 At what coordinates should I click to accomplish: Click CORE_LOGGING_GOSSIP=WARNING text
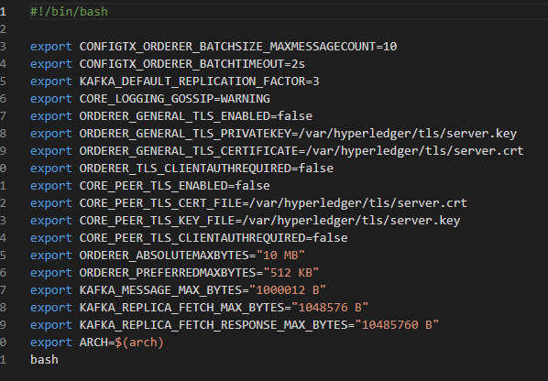coord(174,99)
